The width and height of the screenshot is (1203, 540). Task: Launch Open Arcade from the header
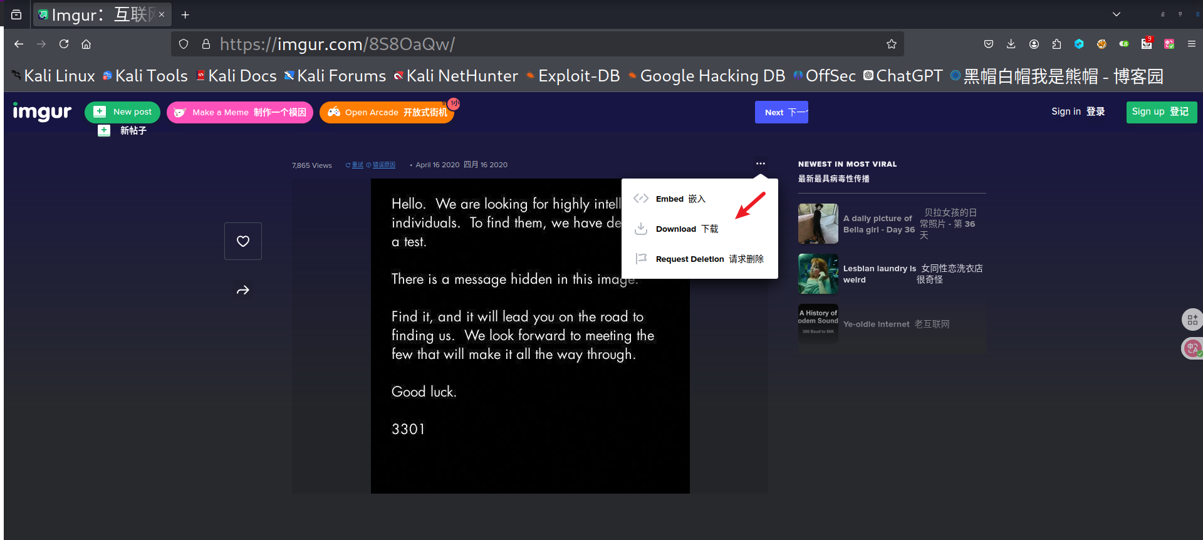[x=387, y=113]
